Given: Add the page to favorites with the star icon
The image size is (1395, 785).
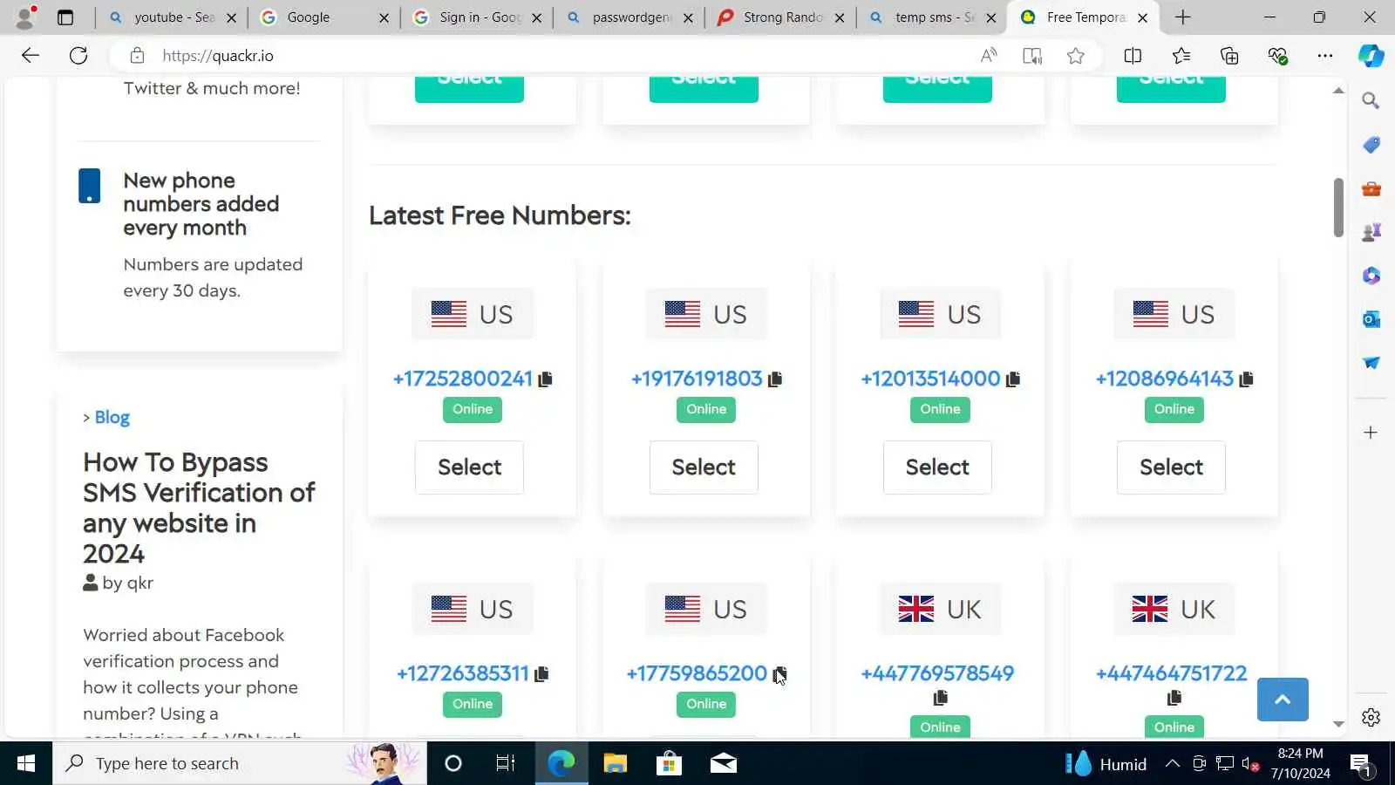Looking at the screenshot, I should coord(1076,56).
